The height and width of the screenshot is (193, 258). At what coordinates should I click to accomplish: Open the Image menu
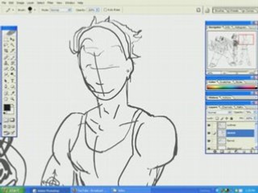(x=20, y=3)
